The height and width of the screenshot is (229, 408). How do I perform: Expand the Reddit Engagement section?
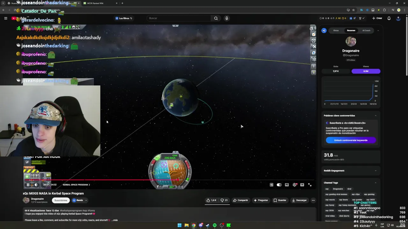375,171
